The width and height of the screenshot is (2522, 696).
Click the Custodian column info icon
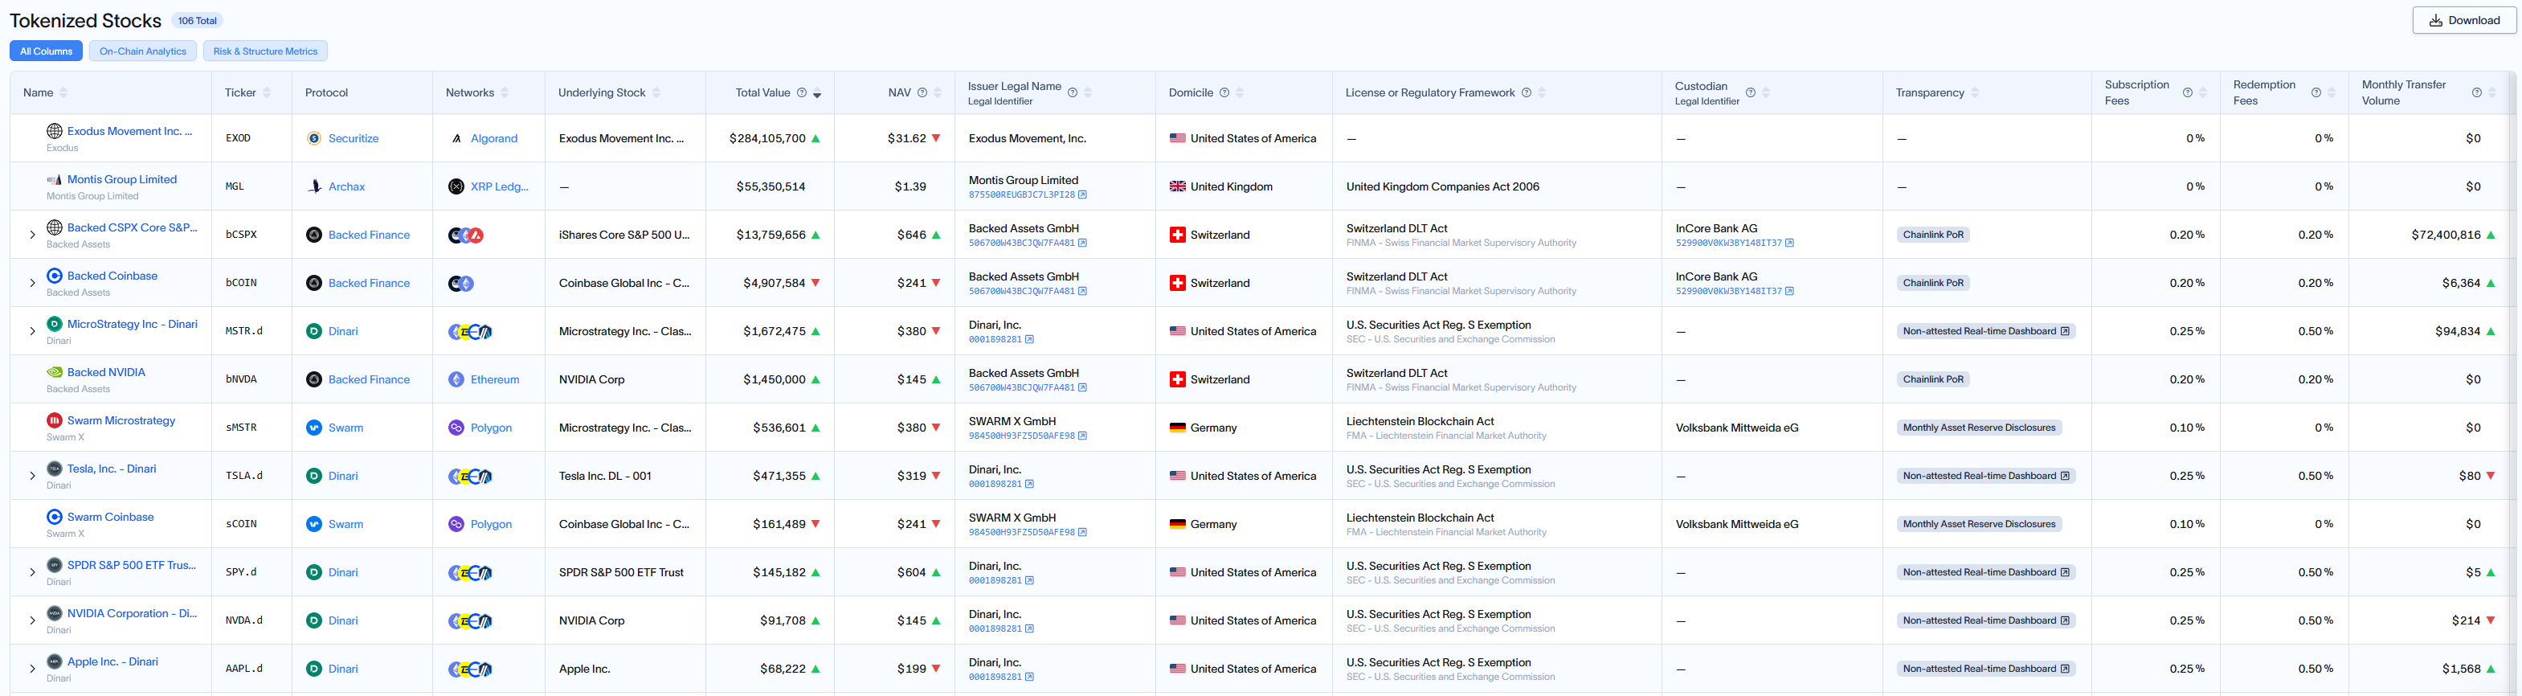pos(1751,93)
